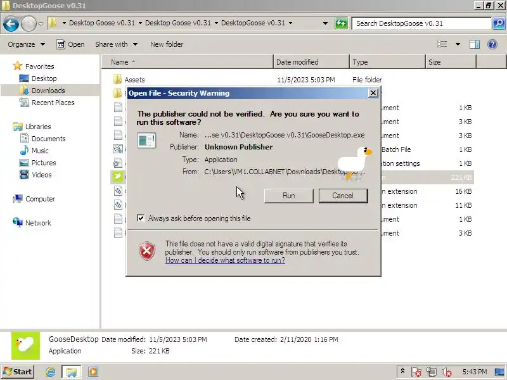Open the Pictures library
Viewport: 507px width, 380px height.
click(x=38, y=163)
